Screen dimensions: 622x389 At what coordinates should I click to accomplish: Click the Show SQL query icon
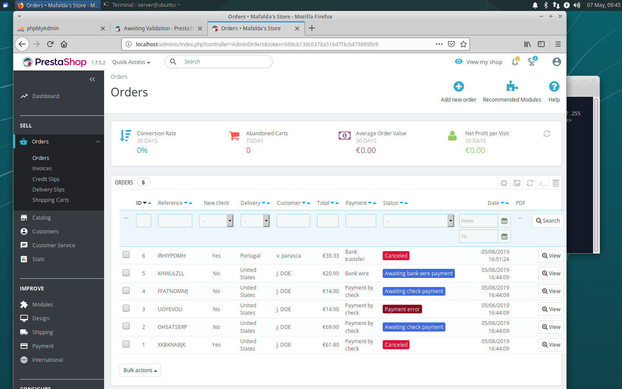[543, 183]
